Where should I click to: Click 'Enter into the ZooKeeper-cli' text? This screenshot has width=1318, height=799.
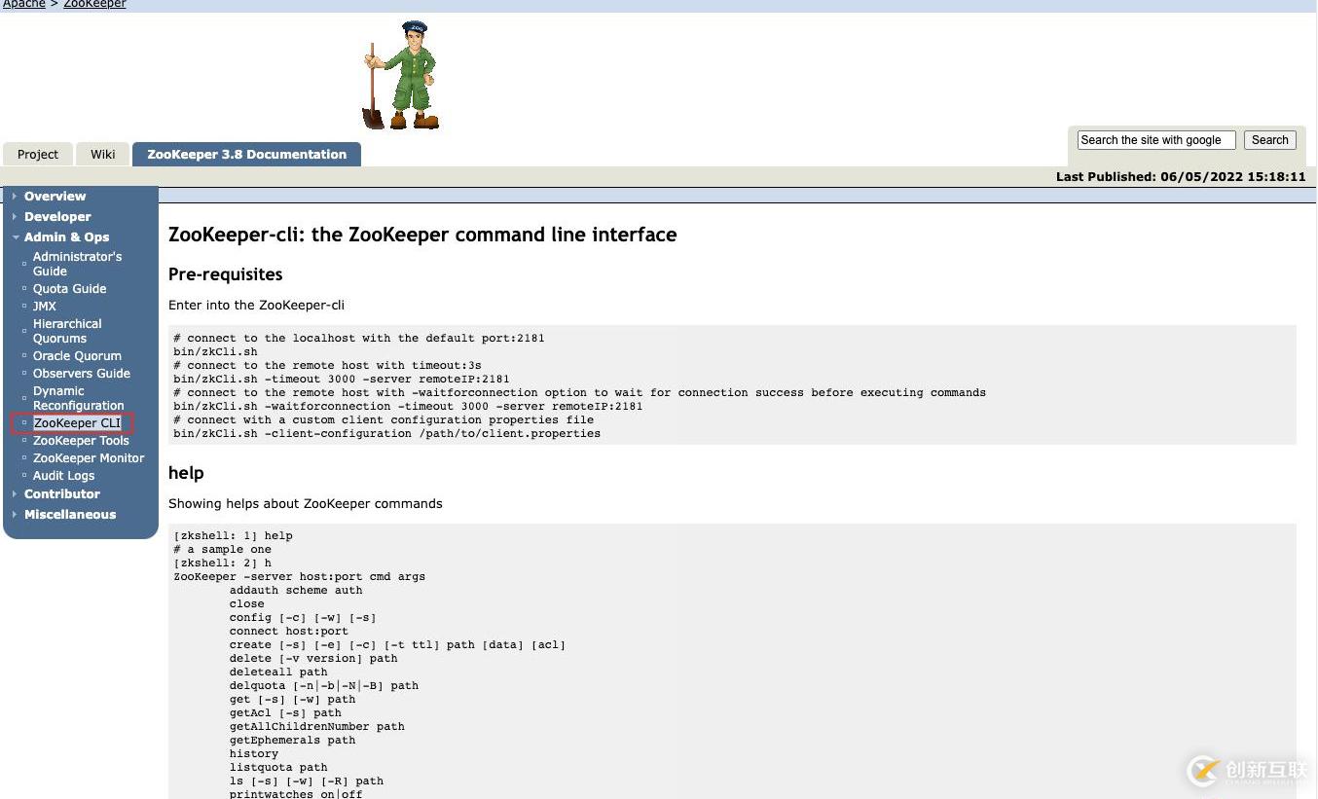pyautogui.click(x=257, y=306)
